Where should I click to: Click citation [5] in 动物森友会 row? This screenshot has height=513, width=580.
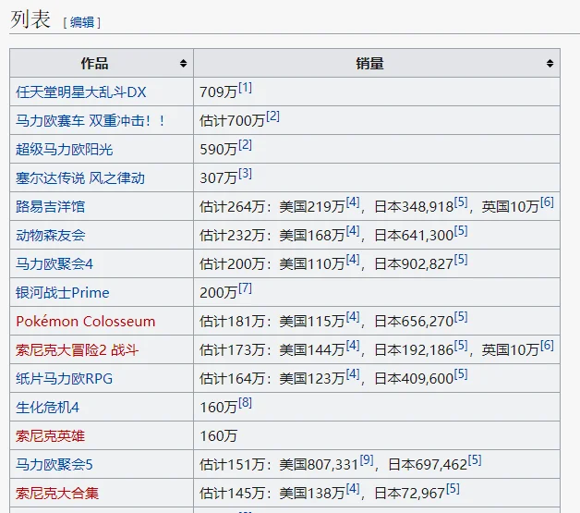[x=461, y=231]
